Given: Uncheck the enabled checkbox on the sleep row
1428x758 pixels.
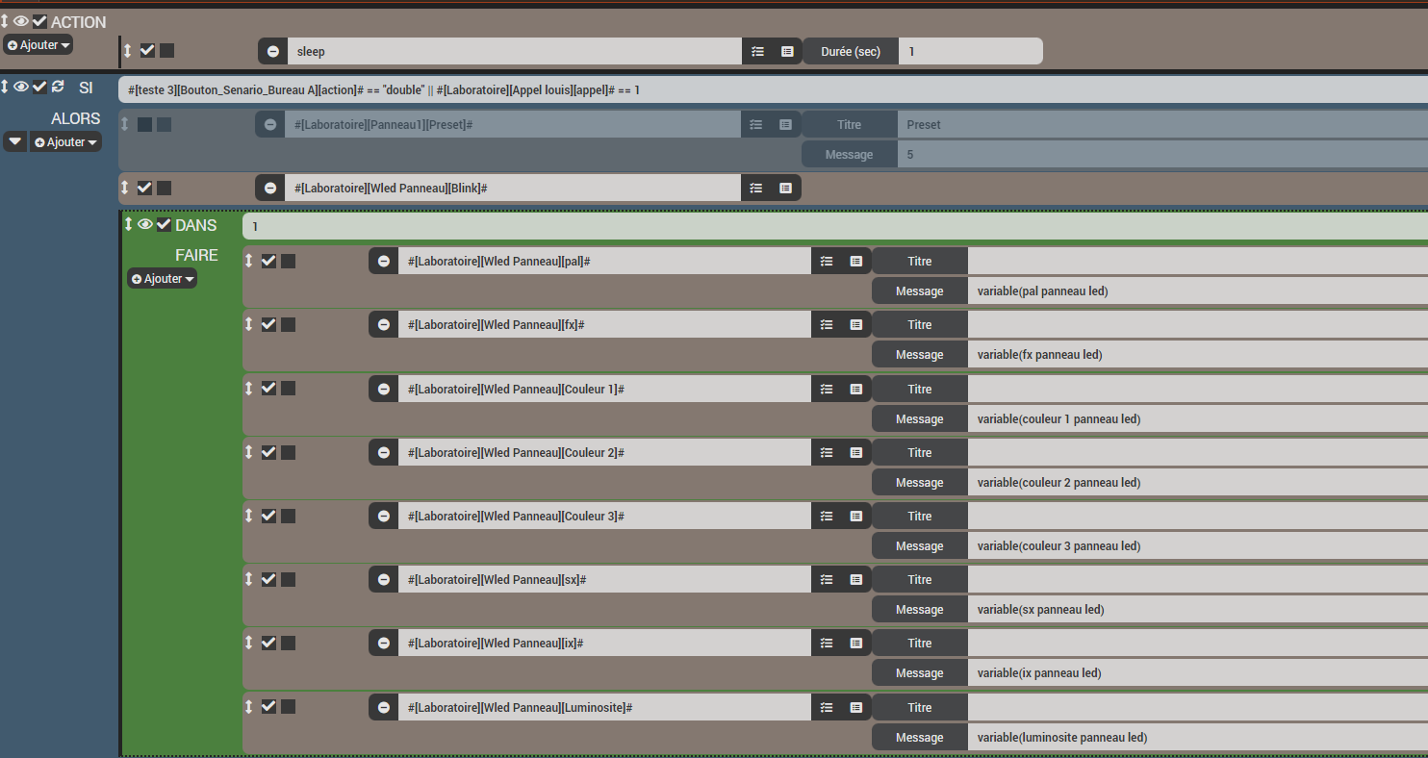Looking at the screenshot, I should click(147, 50).
